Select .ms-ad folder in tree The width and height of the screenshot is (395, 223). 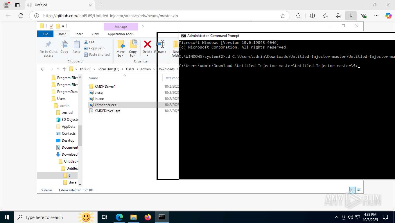click(x=64, y=113)
